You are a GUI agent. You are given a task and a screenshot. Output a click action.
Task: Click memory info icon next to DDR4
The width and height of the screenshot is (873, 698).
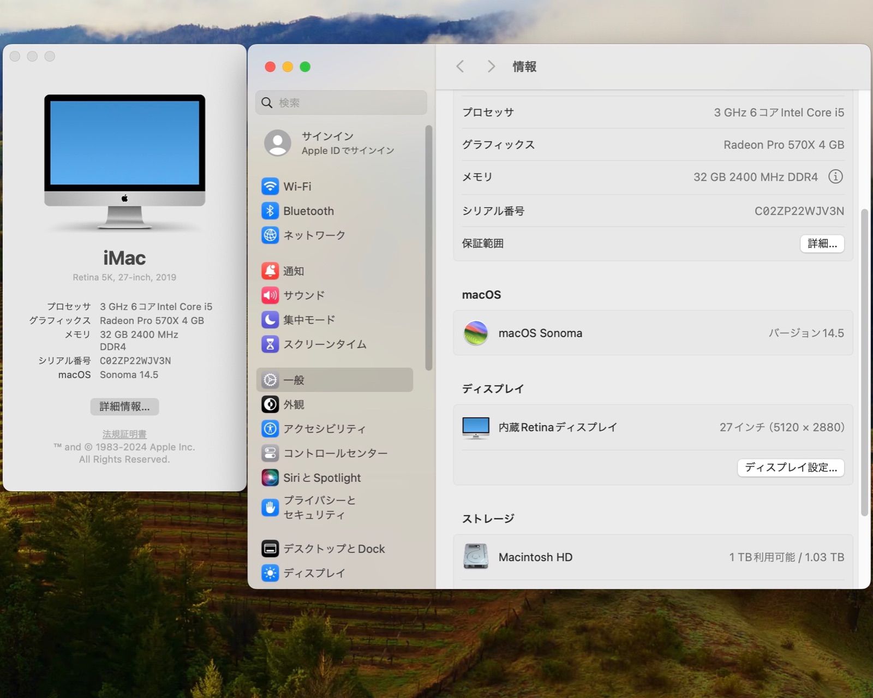tap(835, 177)
